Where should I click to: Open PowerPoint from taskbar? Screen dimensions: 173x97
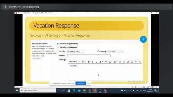tap(95, 91)
